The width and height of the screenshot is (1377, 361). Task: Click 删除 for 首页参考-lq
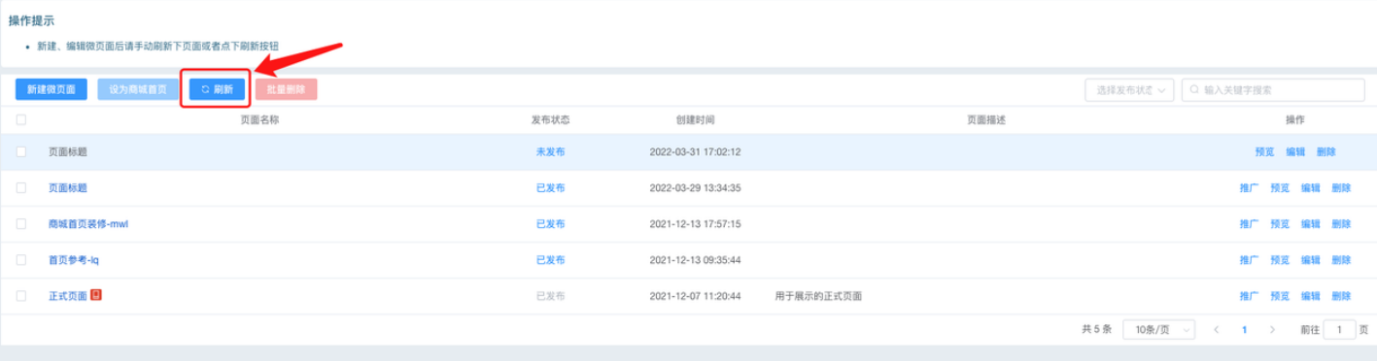click(x=1341, y=260)
